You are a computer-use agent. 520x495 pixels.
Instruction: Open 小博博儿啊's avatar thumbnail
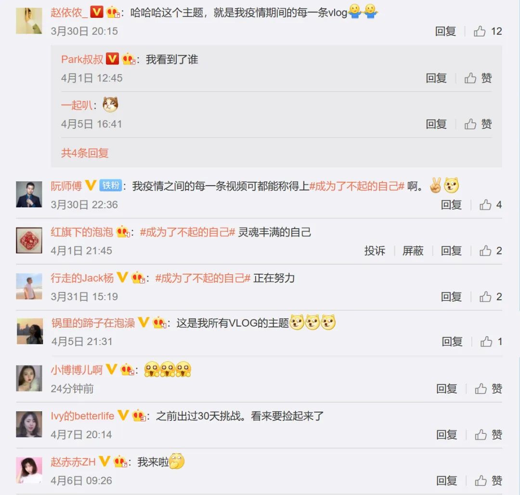point(29,378)
